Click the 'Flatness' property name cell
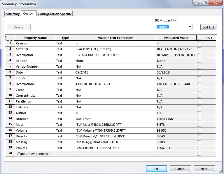The height and width of the screenshot is (174, 224). coord(35,107)
